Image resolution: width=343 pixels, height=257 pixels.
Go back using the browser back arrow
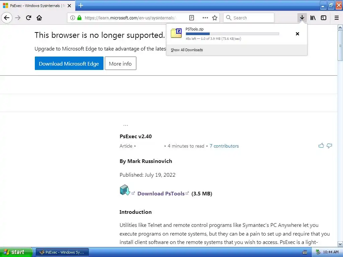pos(7,18)
